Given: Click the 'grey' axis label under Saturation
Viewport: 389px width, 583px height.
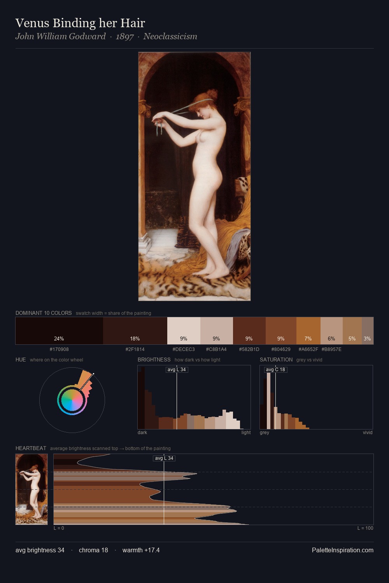Looking at the screenshot, I should (265, 433).
